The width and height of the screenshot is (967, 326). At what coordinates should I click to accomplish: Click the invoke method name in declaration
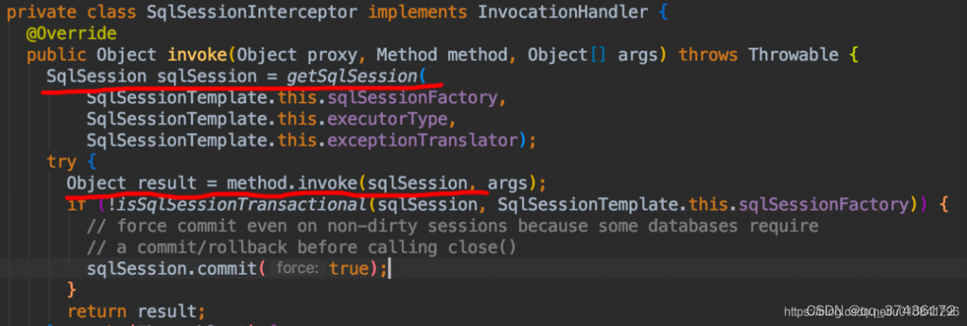tap(196, 55)
